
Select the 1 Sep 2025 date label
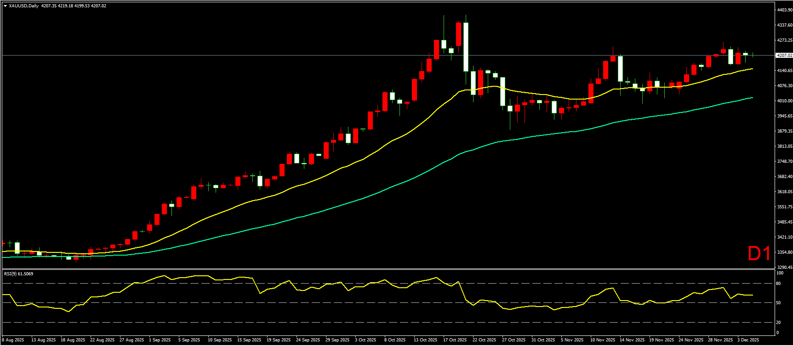[x=161, y=340]
